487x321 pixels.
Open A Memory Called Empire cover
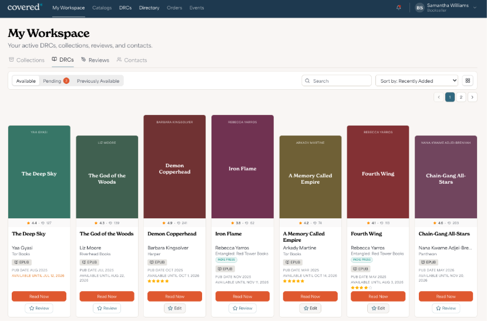tap(310, 177)
